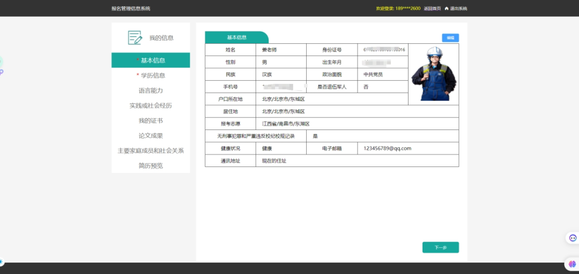Click the name value 姜老师
Image resolution: width=579 pixels, height=274 pixels.
(x=269, y=50)
